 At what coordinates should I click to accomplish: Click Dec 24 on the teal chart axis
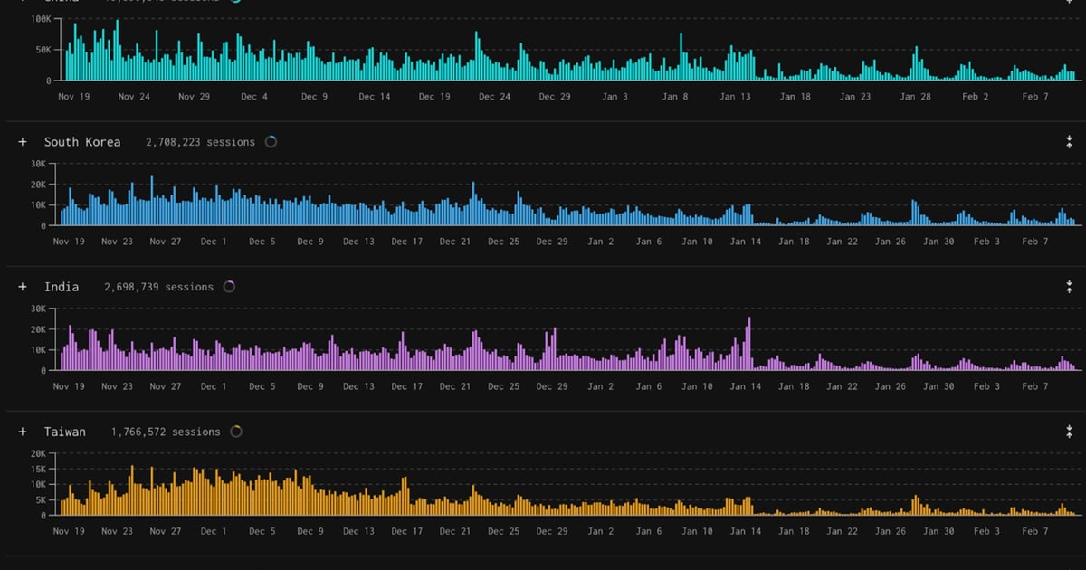(494, 96)
